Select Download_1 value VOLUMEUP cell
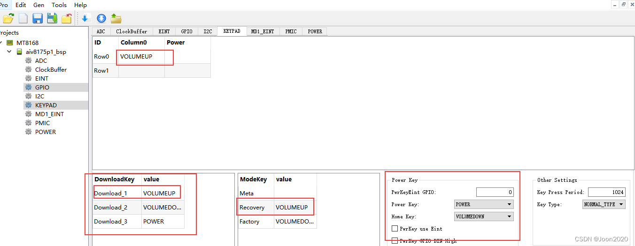The image size is (635, 246). [163, 193]
